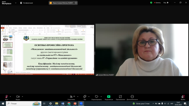
Task: Open the Отреагировать reactions heart icon
Action: (97, 97)
